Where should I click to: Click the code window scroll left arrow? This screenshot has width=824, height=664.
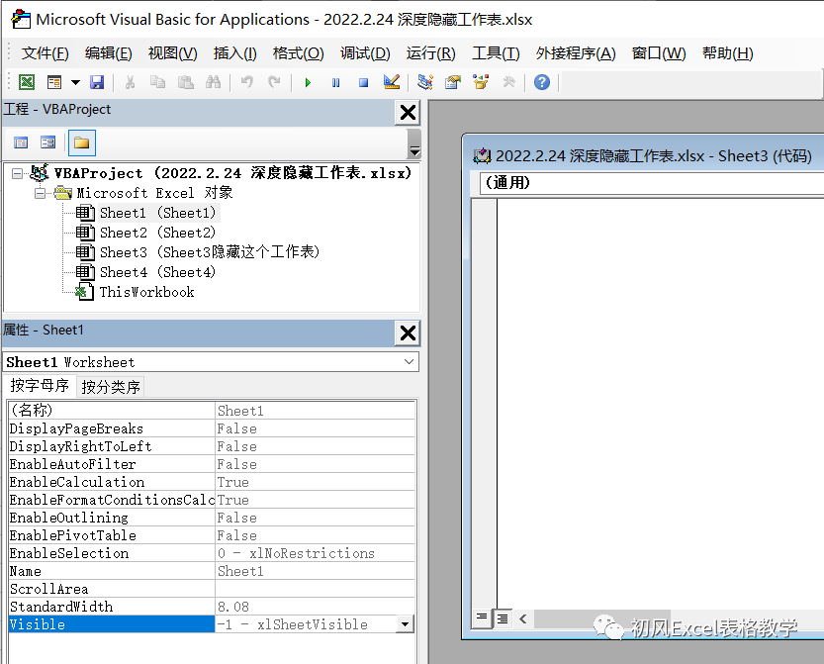point(523,618)
